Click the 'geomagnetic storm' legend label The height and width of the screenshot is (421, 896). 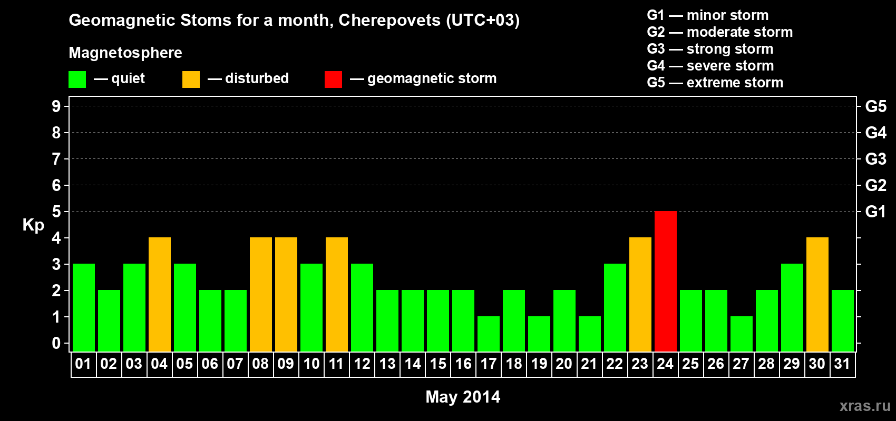coord(432,79)
